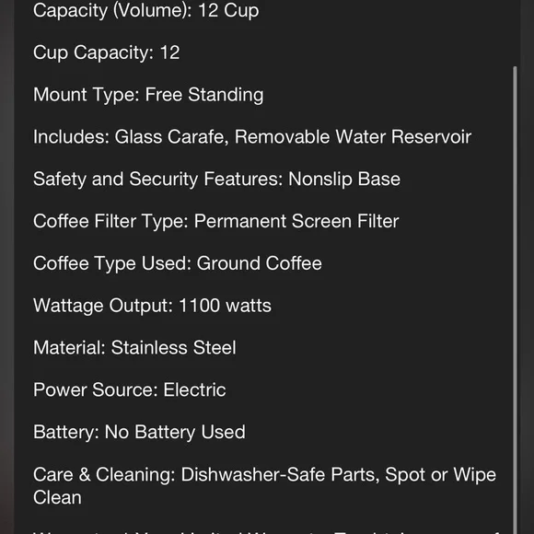The image size is (534, 534).
Task: Select Coffee Filter Type specification line
Action: pos(216,221)
